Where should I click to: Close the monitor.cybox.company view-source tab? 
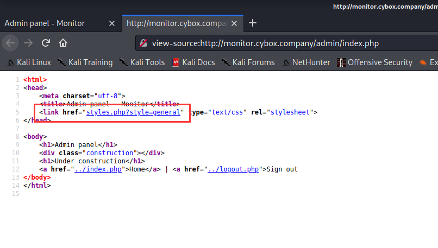click(234, 23)
